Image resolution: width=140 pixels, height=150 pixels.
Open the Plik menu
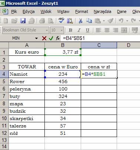tap(14, 11)
